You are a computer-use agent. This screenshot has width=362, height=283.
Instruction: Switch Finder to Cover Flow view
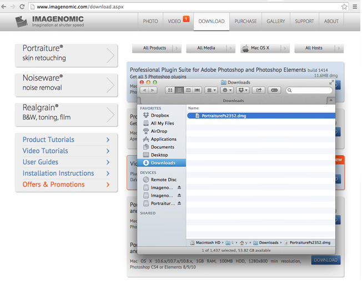pyautogui.click(x=198, y=90)
